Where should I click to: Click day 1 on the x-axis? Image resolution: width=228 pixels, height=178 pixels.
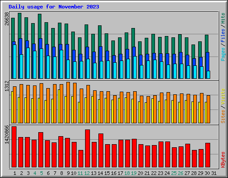(x=15, y=173)
